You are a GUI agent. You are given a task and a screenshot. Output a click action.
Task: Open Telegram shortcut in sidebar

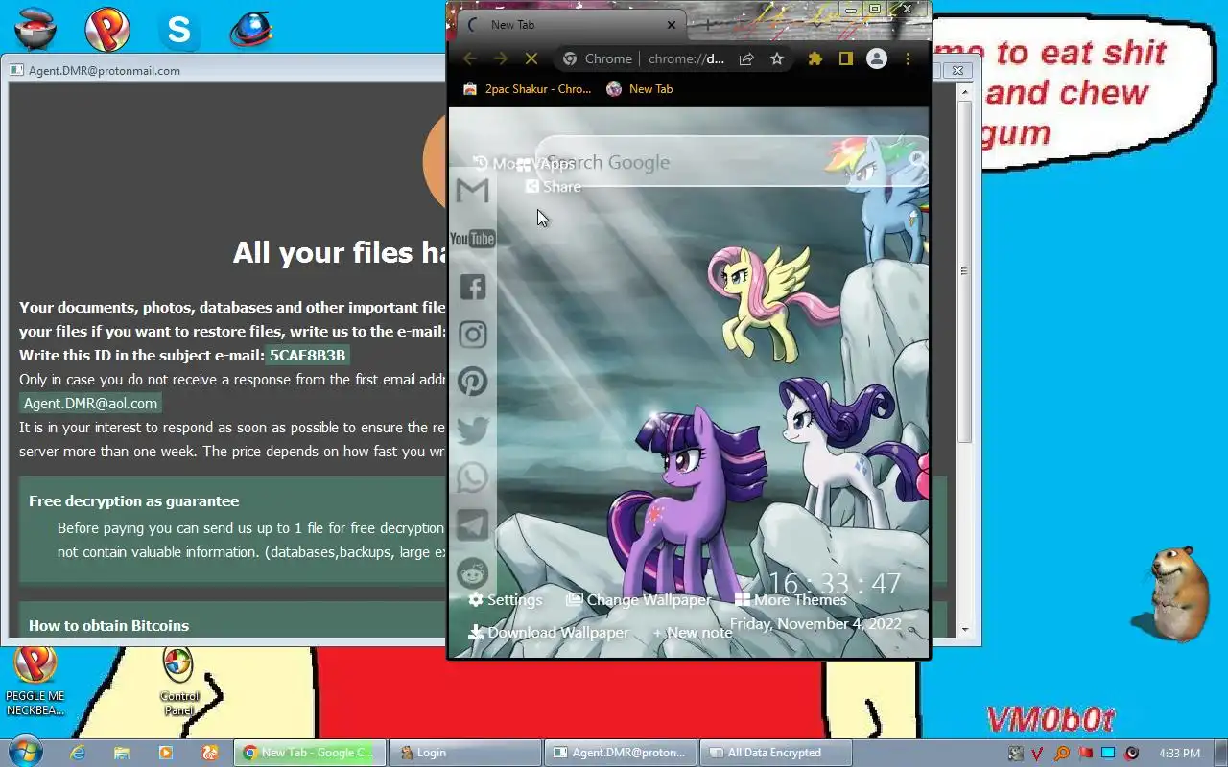pyautogui.click(x=472, y=525)
